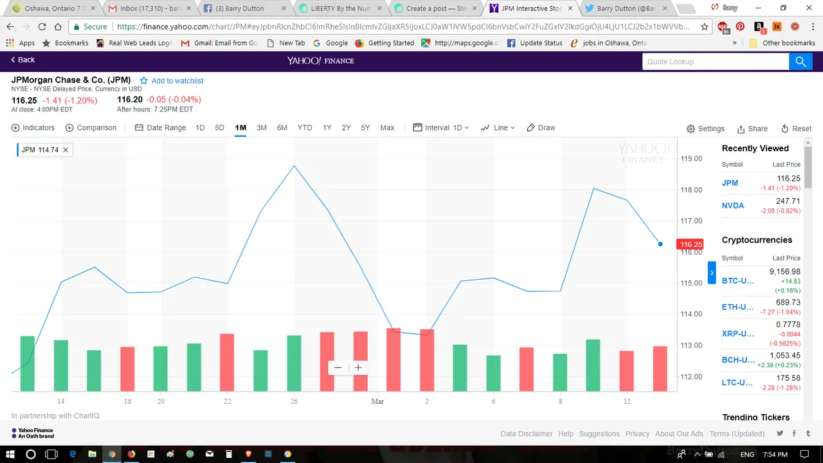The width and height of the screenshot is (823, 463).
Task: Select the 5Y date range
Action: pyautogui.click(x=365, y=128)
